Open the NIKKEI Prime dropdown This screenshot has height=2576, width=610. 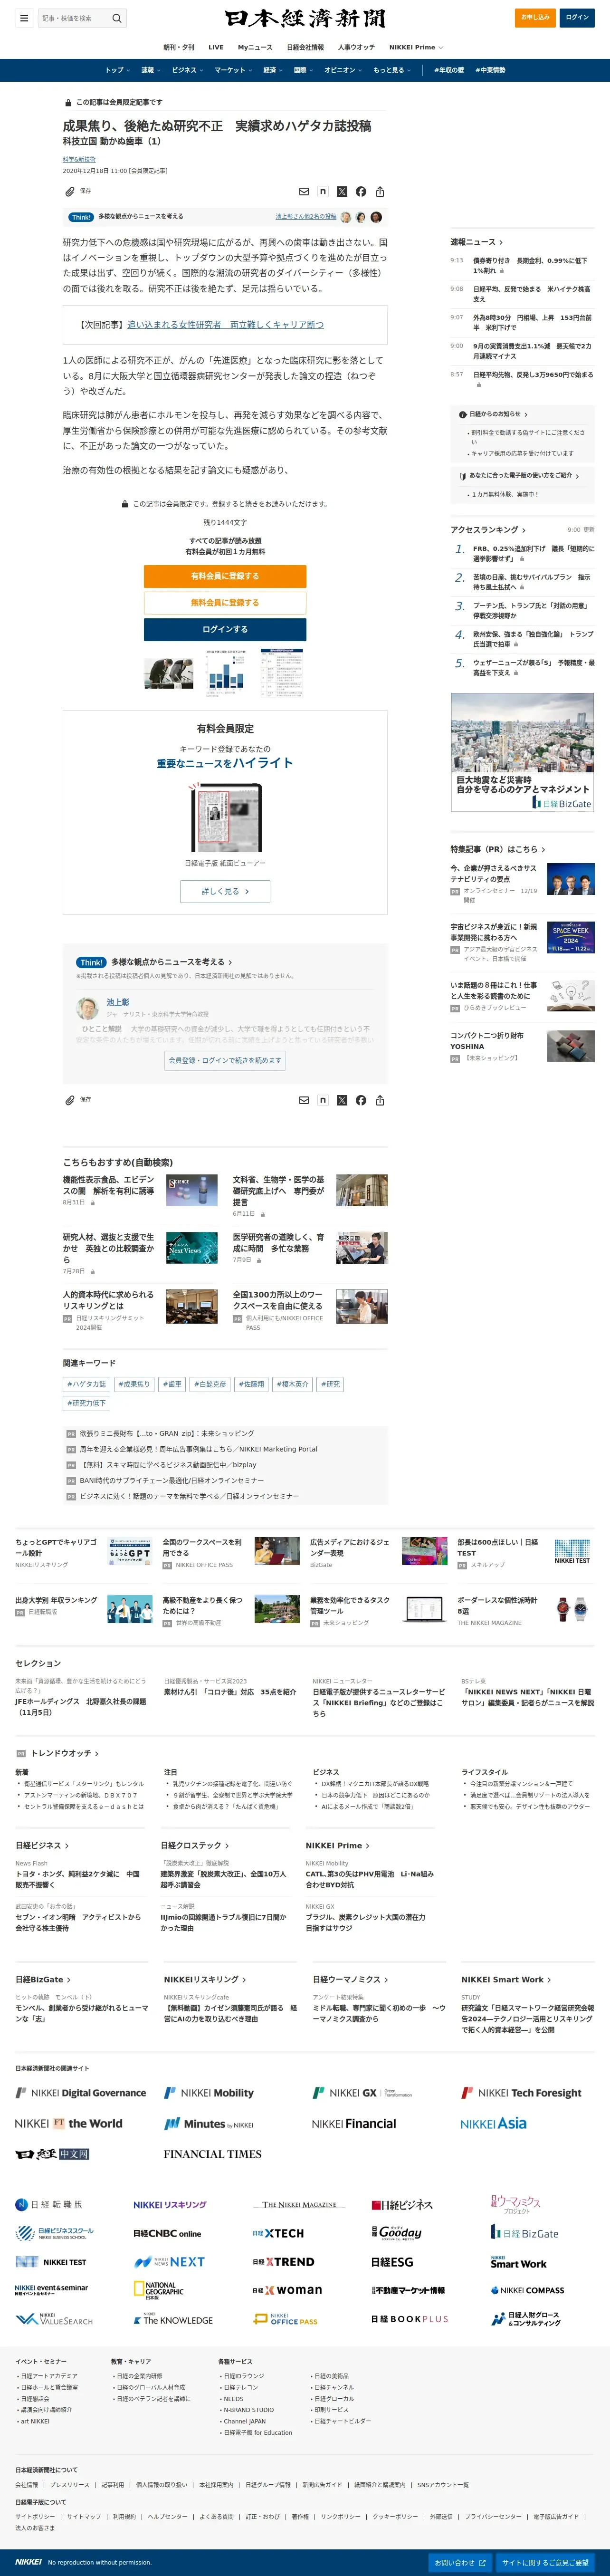coord(416,47)
